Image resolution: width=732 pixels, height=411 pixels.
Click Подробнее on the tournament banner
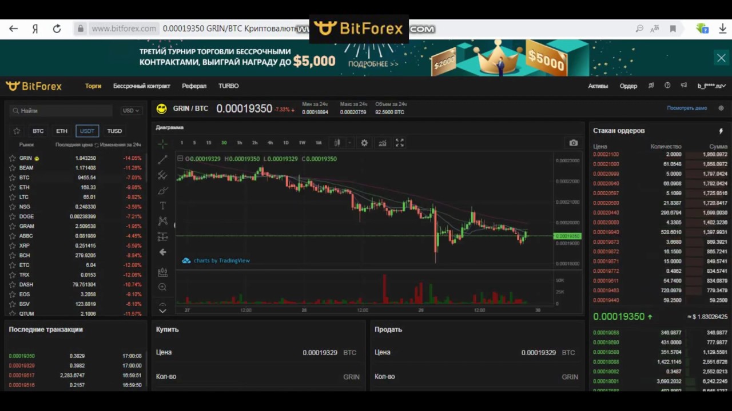pos(373,64)
